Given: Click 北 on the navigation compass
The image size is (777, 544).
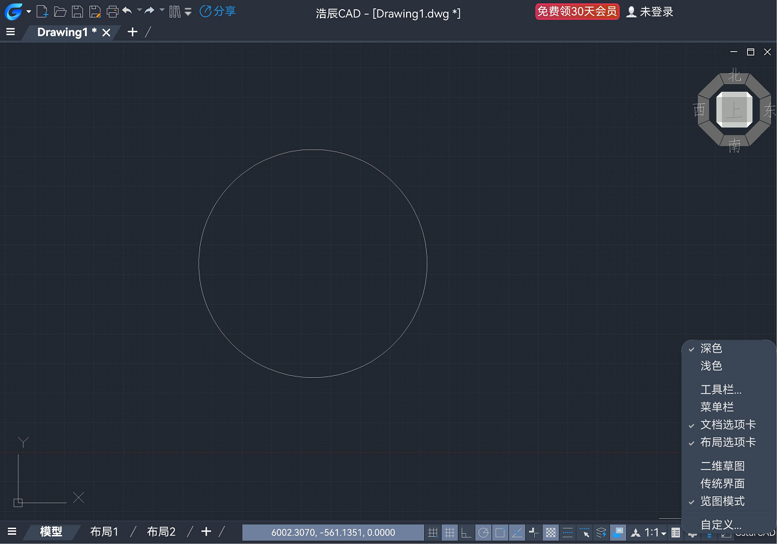Looking at the screenshot, I should 734,77.
